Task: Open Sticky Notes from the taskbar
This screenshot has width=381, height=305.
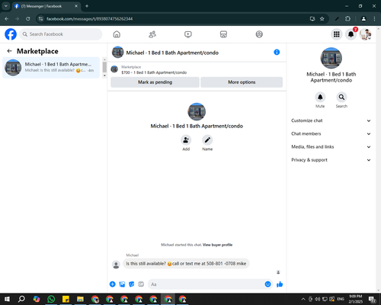Action: [x=66, y=299]
